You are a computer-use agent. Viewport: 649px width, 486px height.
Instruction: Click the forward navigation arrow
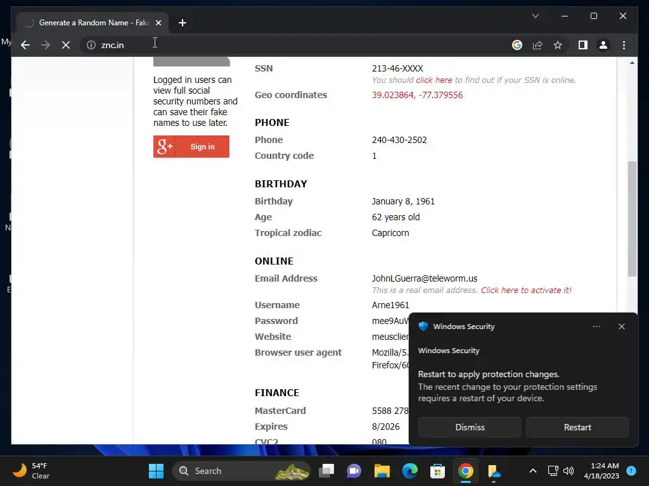(x=46, y=45)
